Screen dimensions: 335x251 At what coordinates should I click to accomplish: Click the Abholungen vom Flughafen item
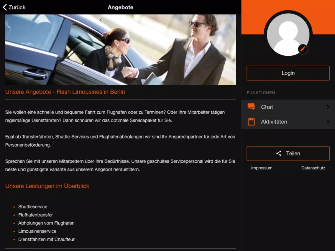[46, 223]
